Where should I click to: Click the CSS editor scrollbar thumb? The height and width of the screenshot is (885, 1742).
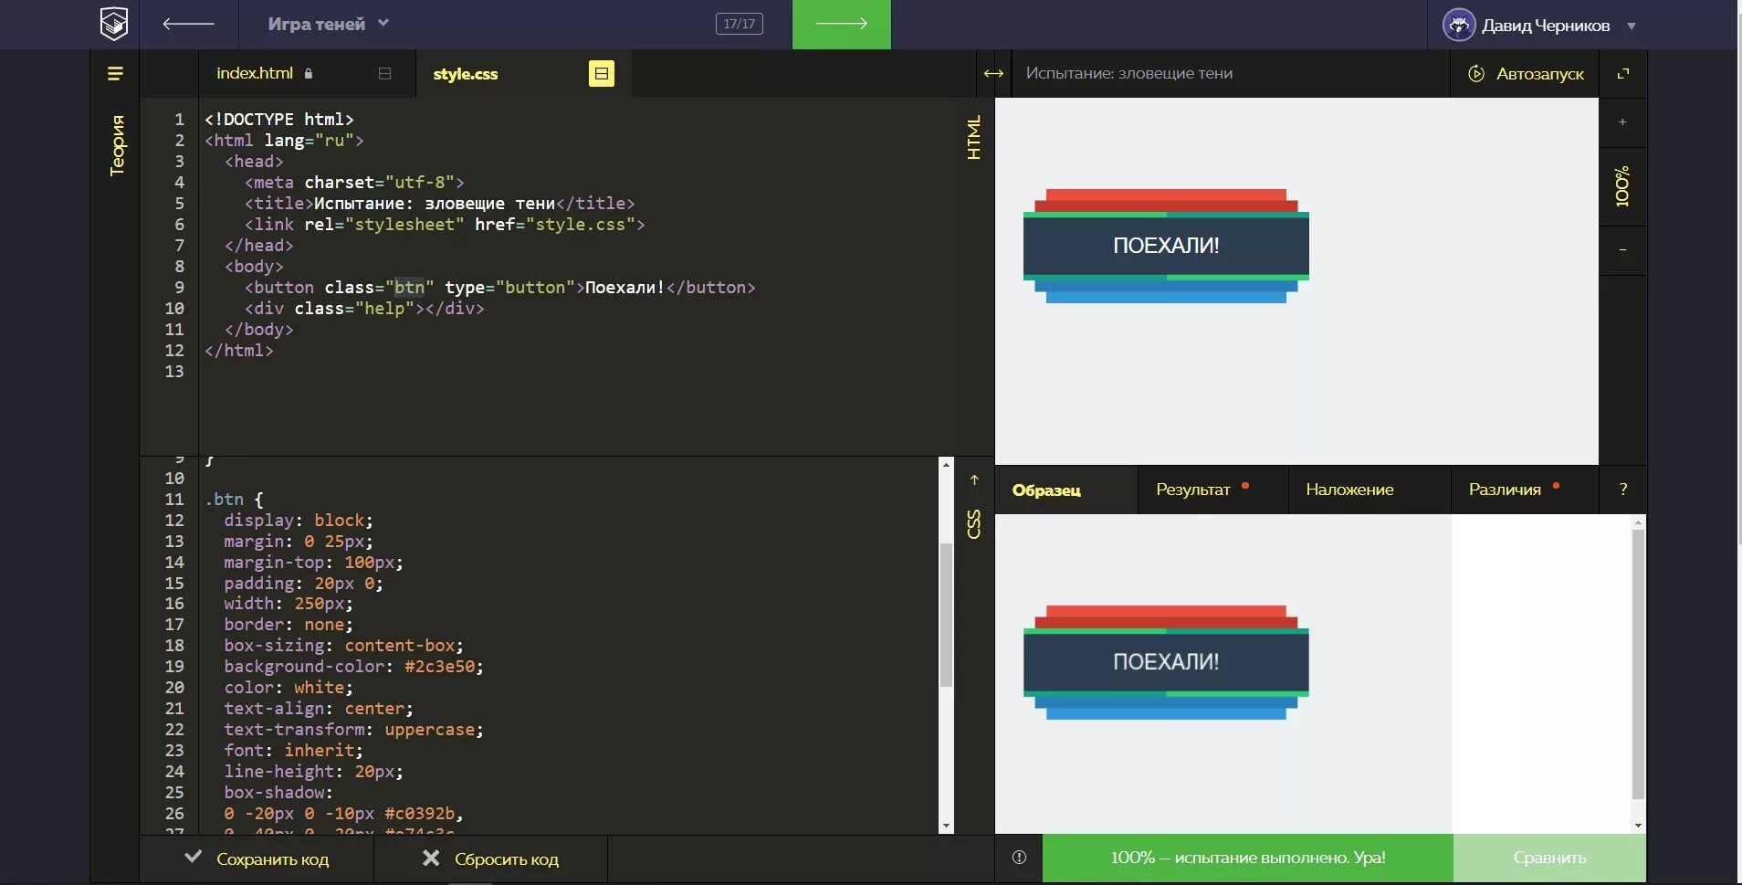946,614
